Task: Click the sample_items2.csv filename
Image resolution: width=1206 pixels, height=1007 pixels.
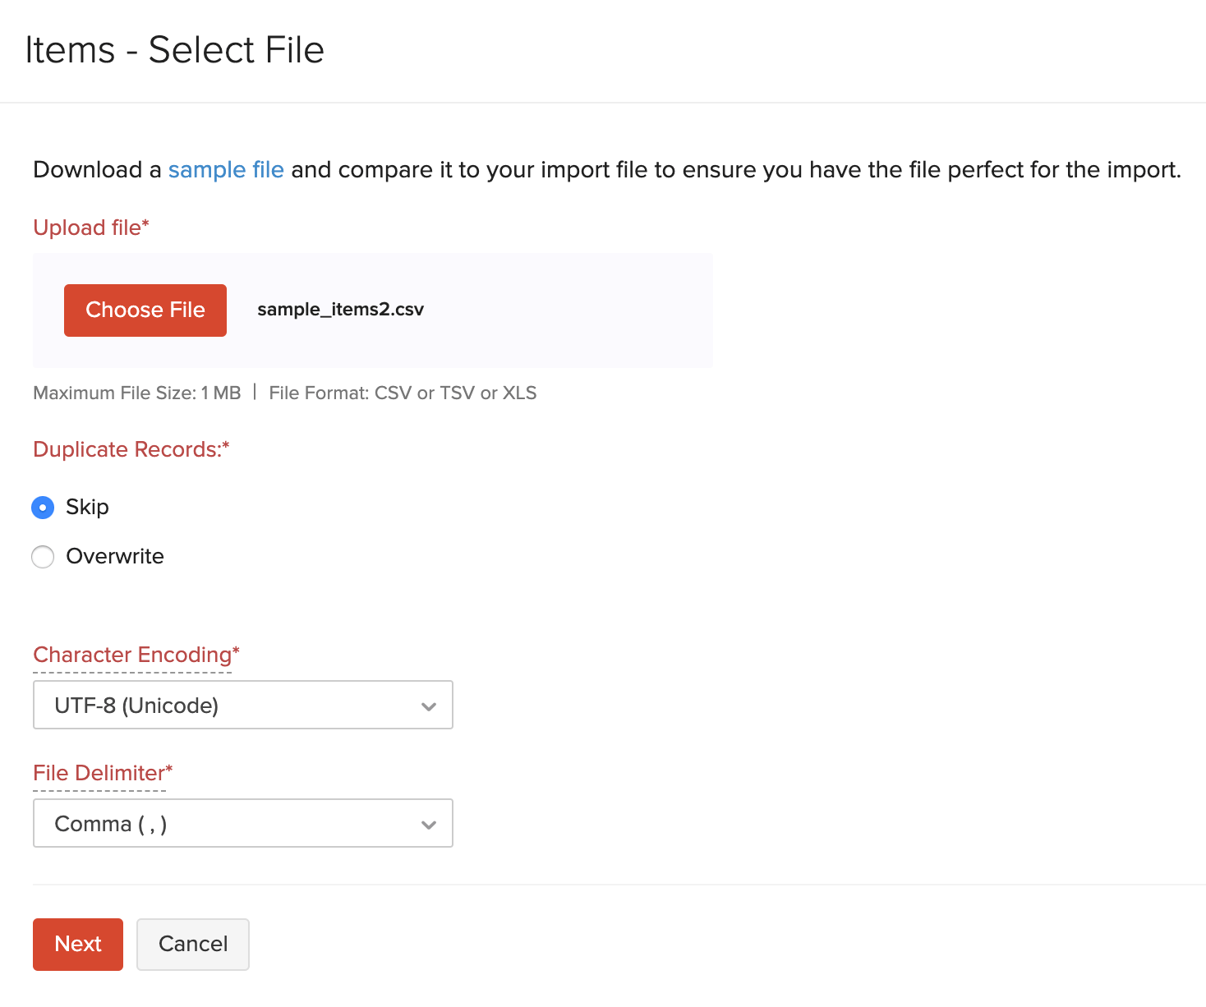Action: (340, 310)
